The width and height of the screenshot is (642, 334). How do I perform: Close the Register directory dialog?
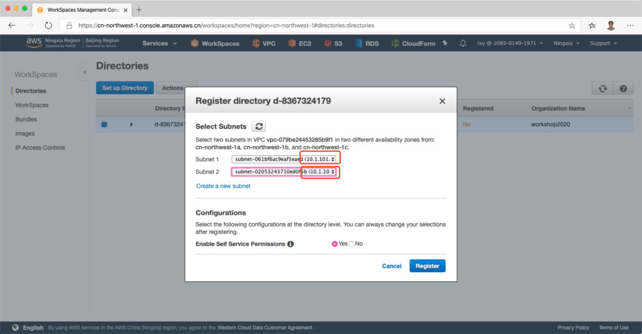pos(442,101)
